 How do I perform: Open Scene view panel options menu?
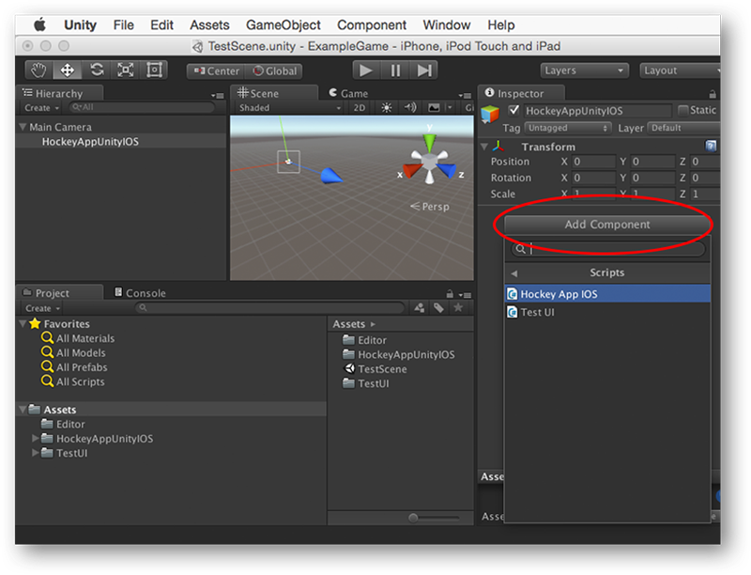(465, 95)
